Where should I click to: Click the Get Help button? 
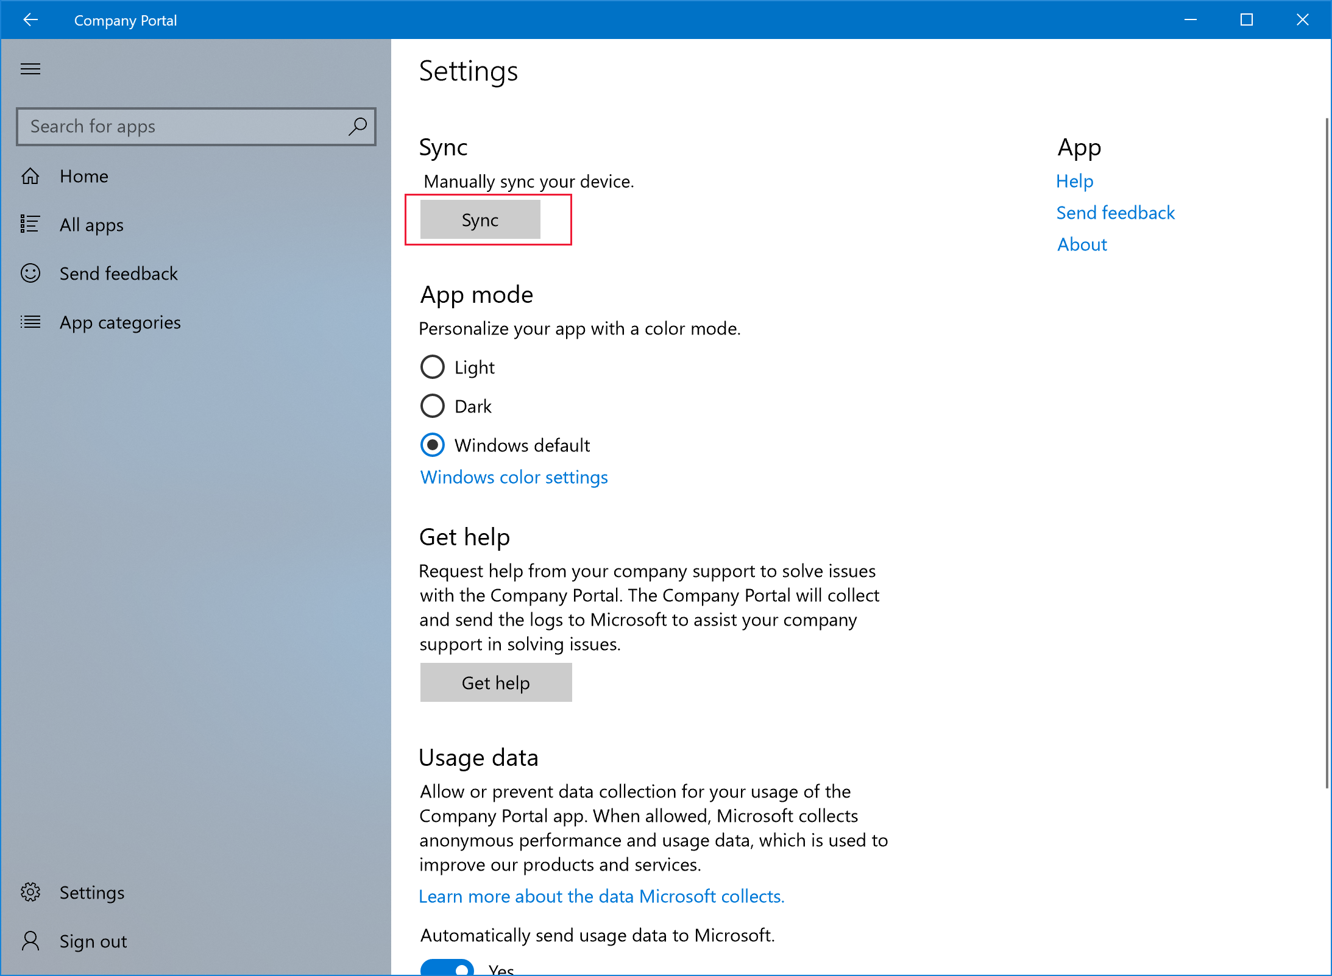[495, 682]
